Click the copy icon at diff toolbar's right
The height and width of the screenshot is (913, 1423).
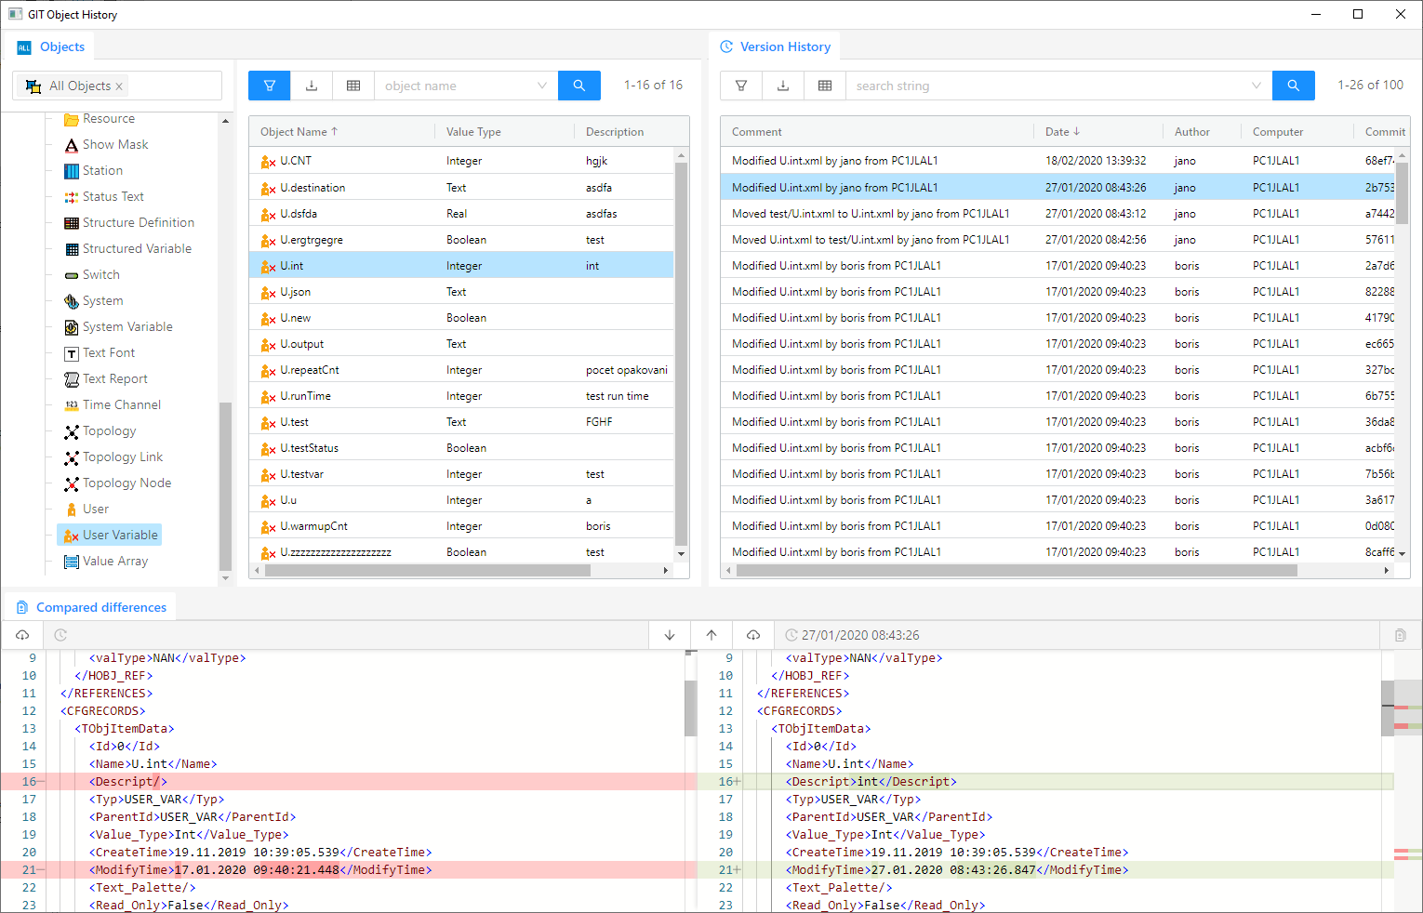[x=1400, y=635]
